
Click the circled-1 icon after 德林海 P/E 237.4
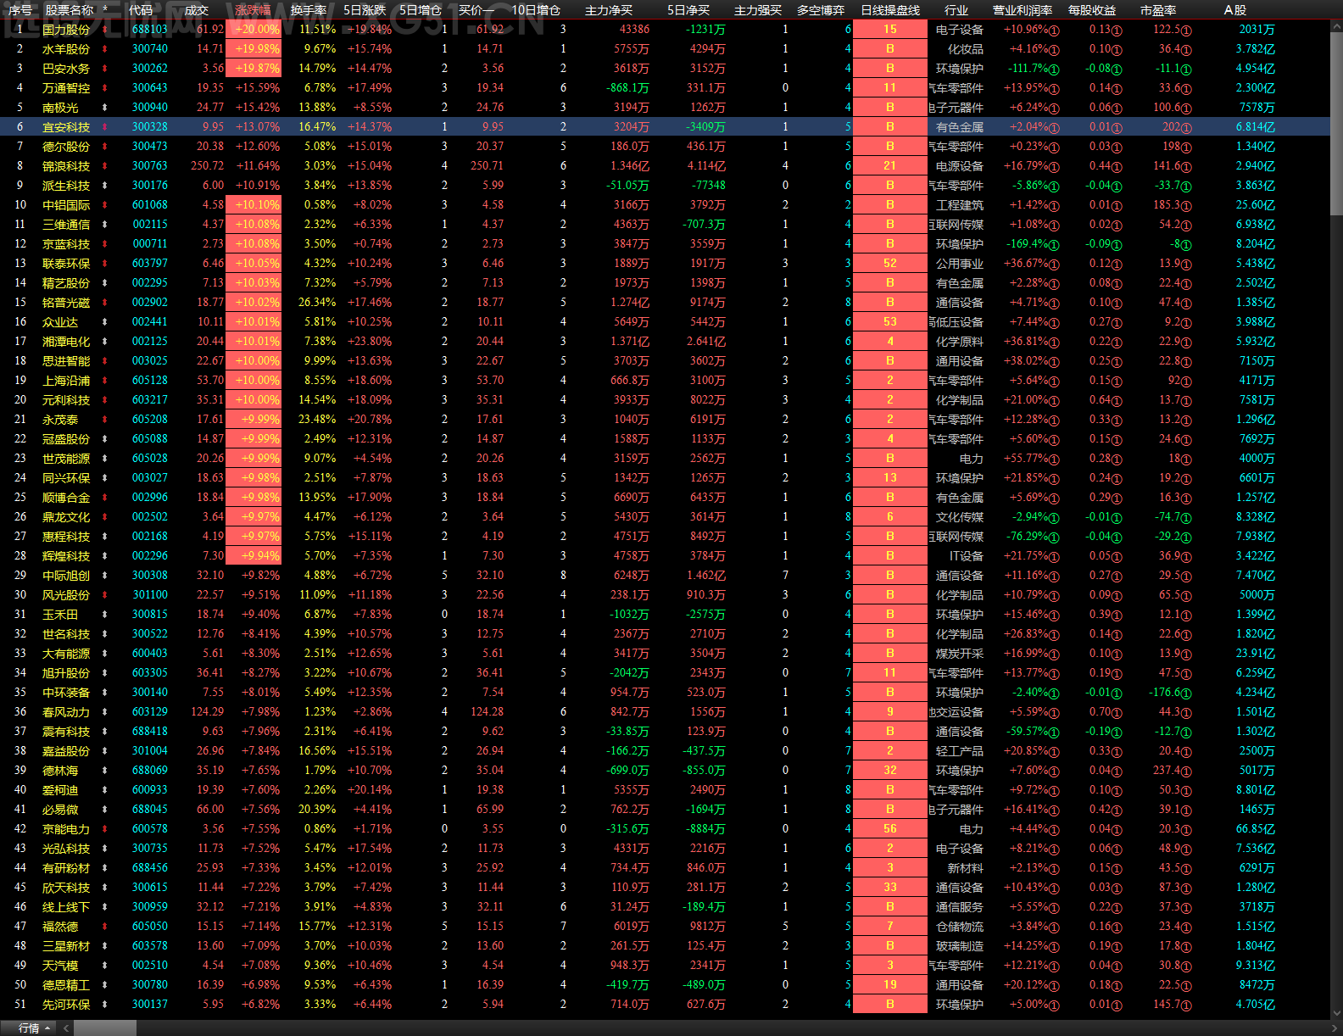(x=1186, y=771)
